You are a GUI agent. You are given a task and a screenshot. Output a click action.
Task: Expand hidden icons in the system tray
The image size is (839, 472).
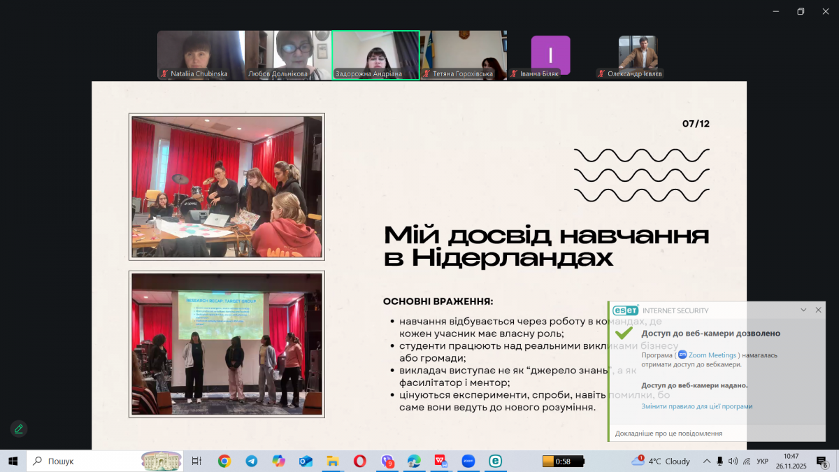pos(707,461)
